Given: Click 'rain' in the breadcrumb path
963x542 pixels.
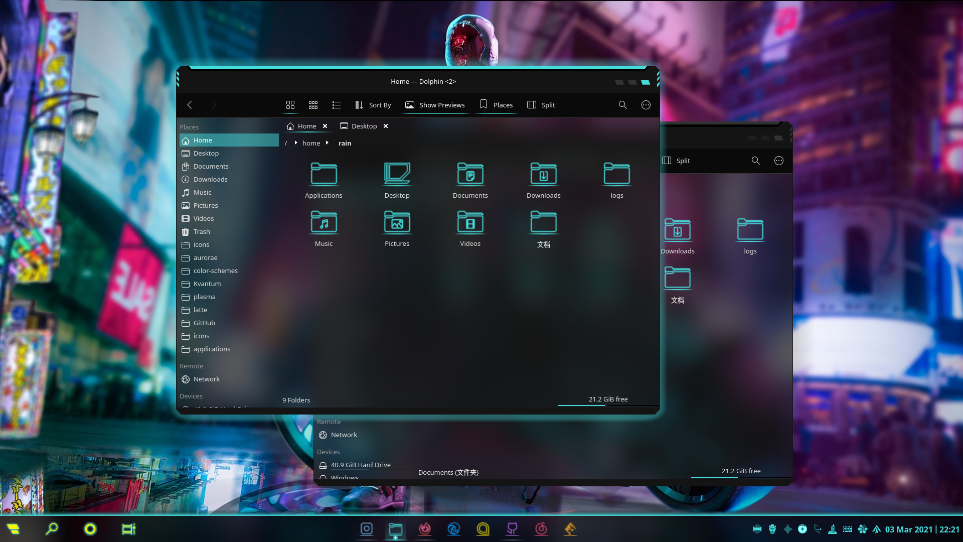Looking at the screenshot, I should (345, 143).
